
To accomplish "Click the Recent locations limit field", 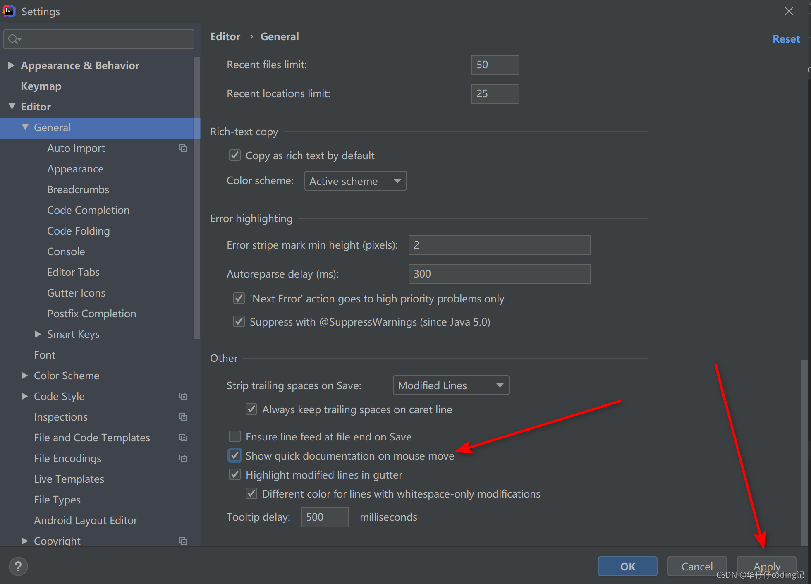I will (x=495, y=94).
